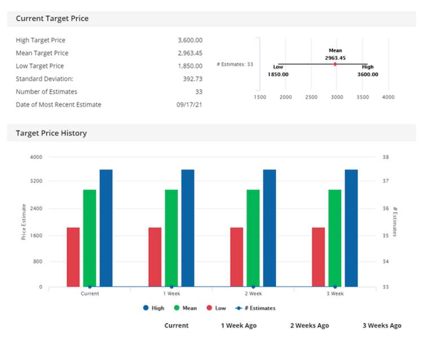Click the red Mean diamond on range chart
423x337 pixels.
tap(335, 64)
